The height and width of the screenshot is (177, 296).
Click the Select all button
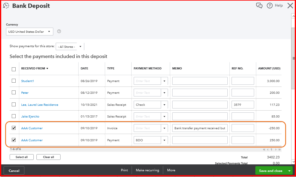coord(21,157)
